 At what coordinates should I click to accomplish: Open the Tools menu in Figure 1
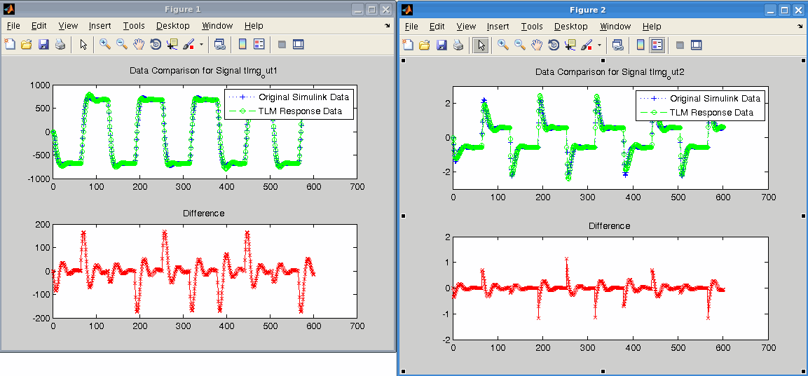pos(133,26)
